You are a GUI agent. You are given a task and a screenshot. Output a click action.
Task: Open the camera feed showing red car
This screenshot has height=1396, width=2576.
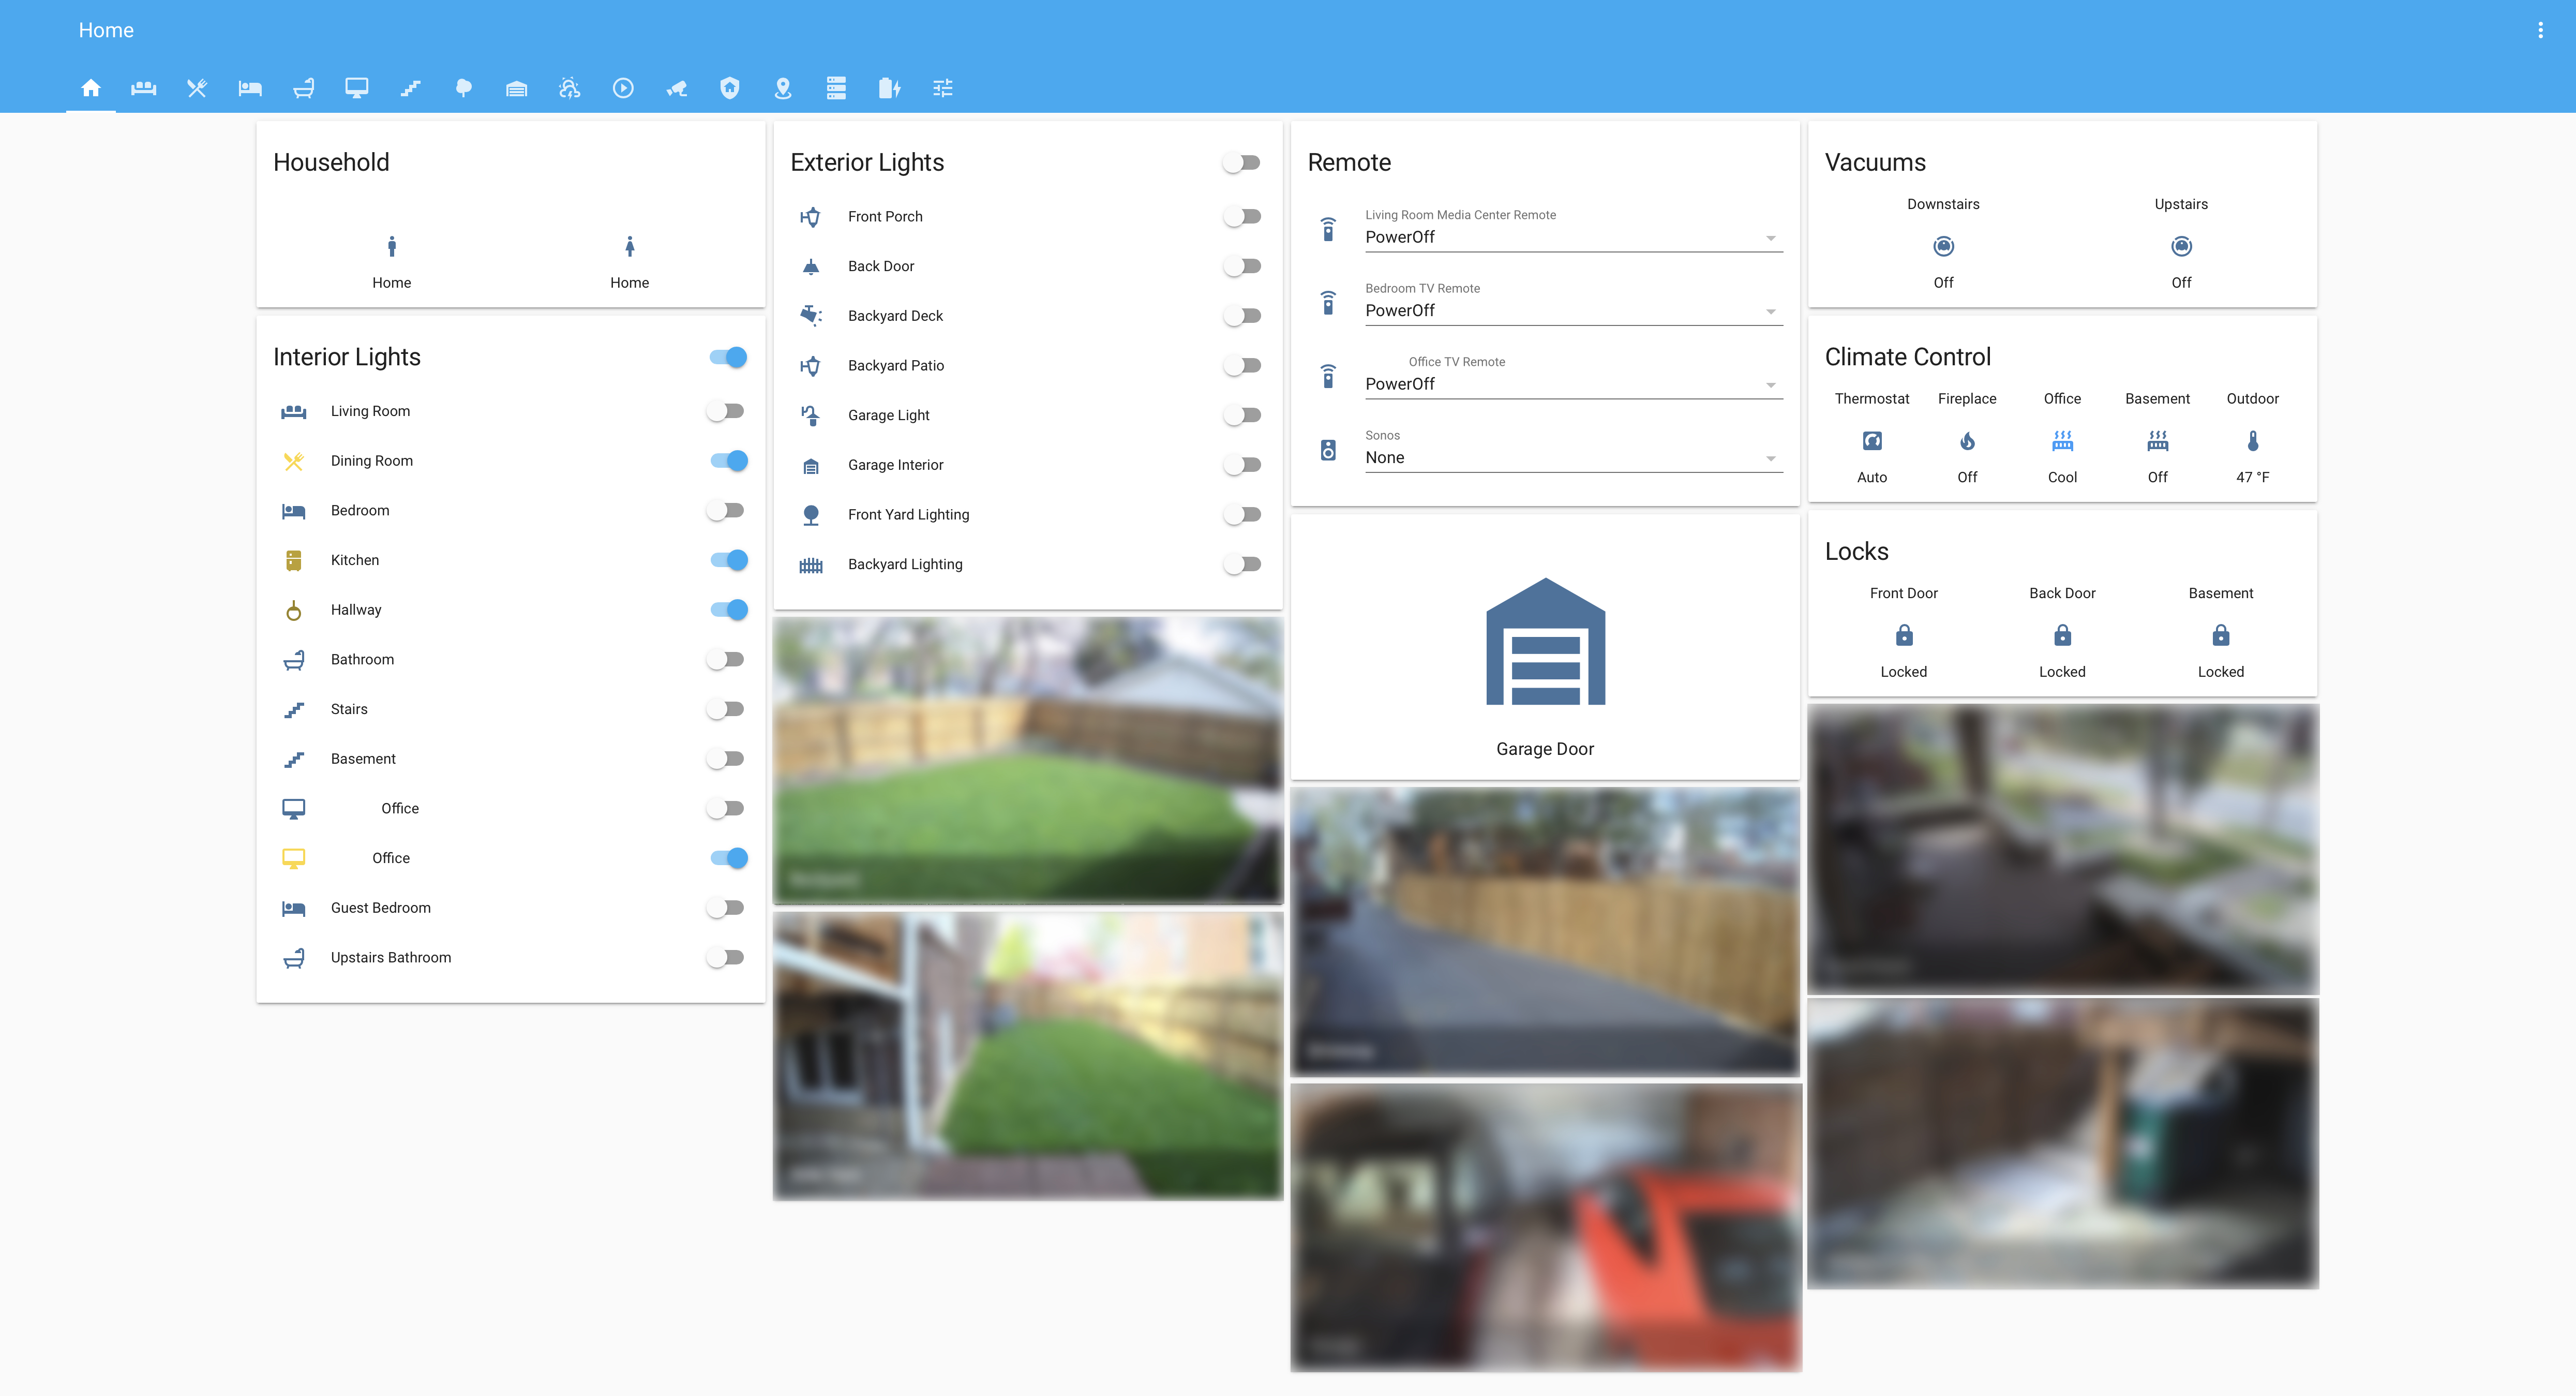click(1545, 1227)
